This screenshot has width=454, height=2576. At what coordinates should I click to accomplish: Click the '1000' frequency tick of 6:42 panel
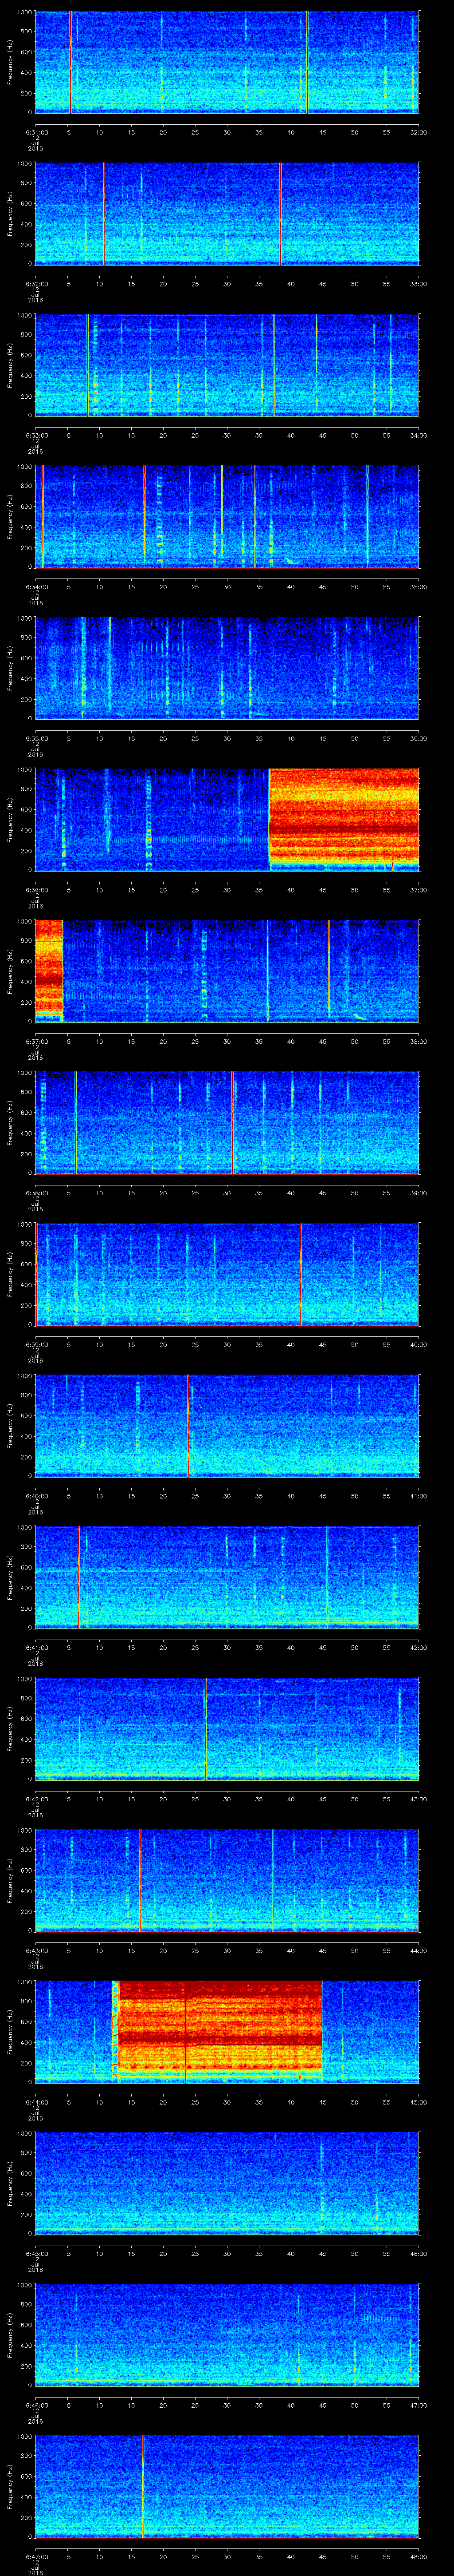24,1679
